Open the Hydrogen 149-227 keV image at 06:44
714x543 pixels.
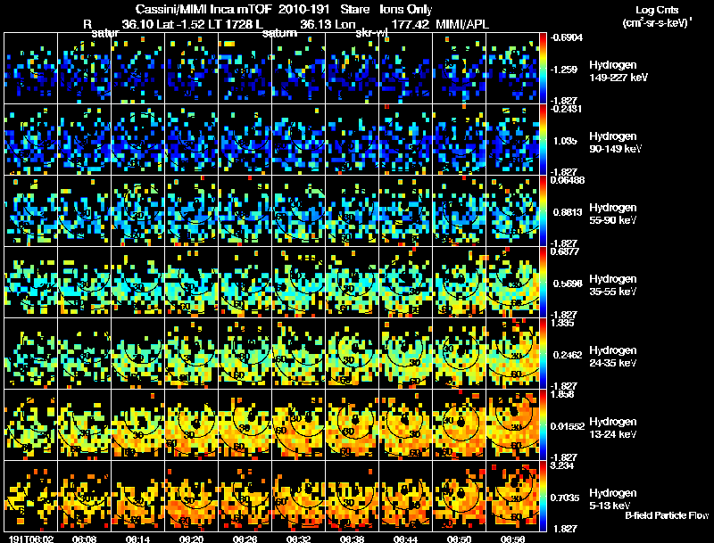(406, 68)
